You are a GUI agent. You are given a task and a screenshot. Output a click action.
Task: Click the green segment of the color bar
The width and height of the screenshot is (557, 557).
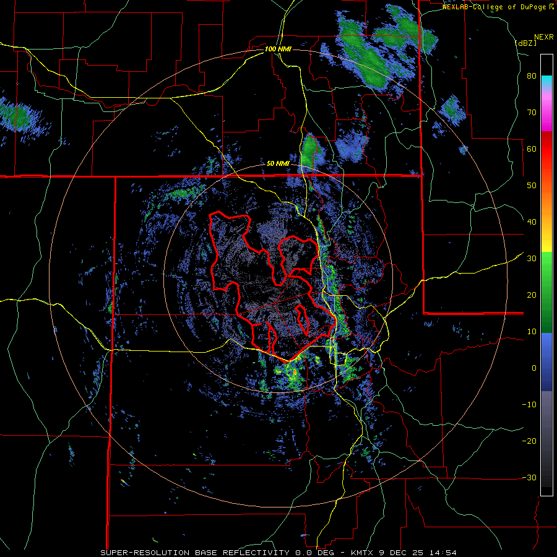coord(546,292)
